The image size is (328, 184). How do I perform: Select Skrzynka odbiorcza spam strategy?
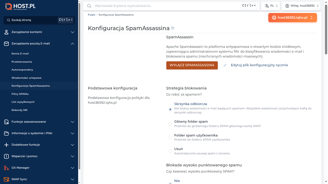pos(170,109)
